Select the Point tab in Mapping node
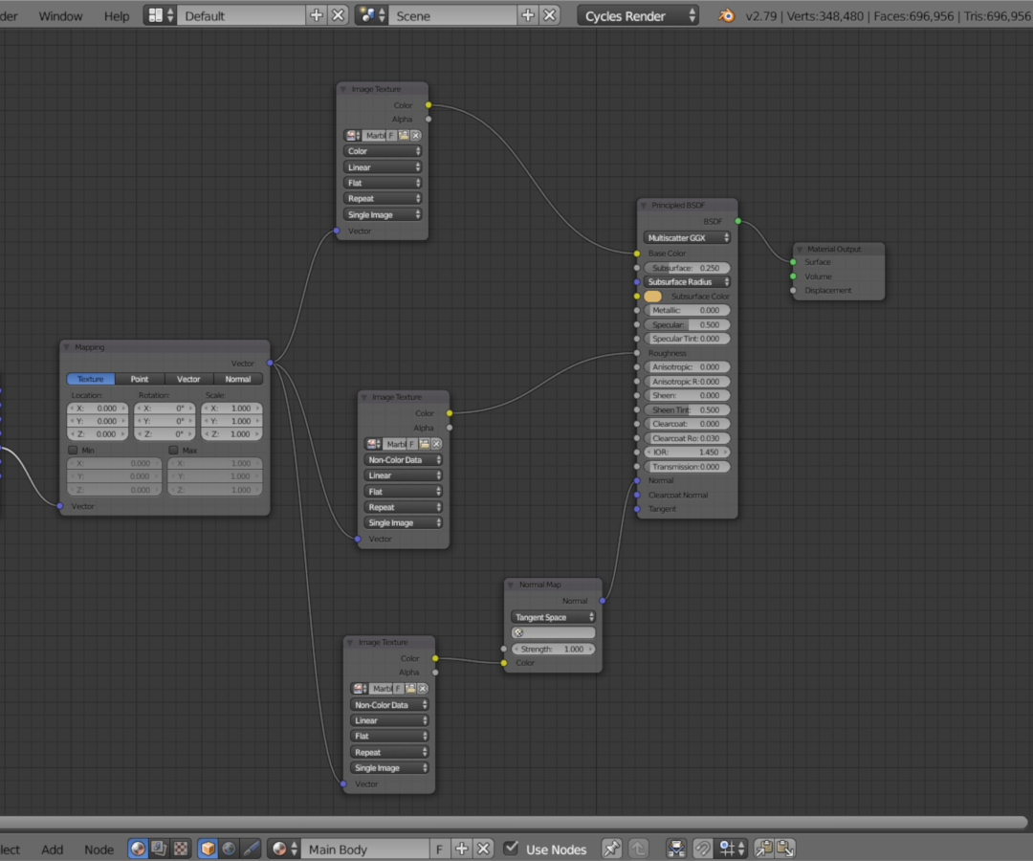Image resolution: width=1033 pixels, height=861 pixels. (140, 379)
